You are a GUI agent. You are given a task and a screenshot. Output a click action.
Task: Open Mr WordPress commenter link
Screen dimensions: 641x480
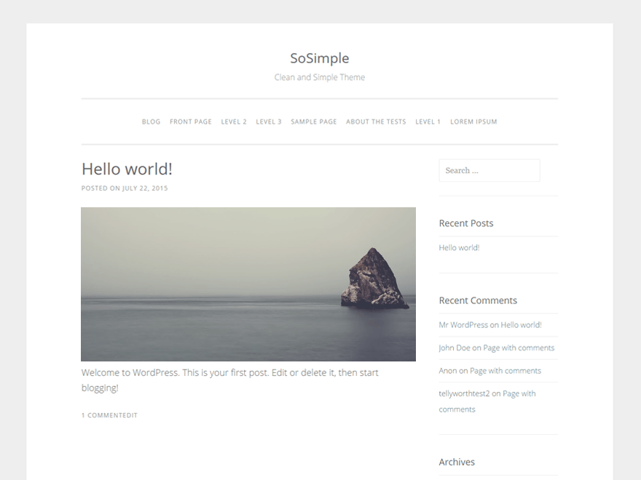point(463,325)
